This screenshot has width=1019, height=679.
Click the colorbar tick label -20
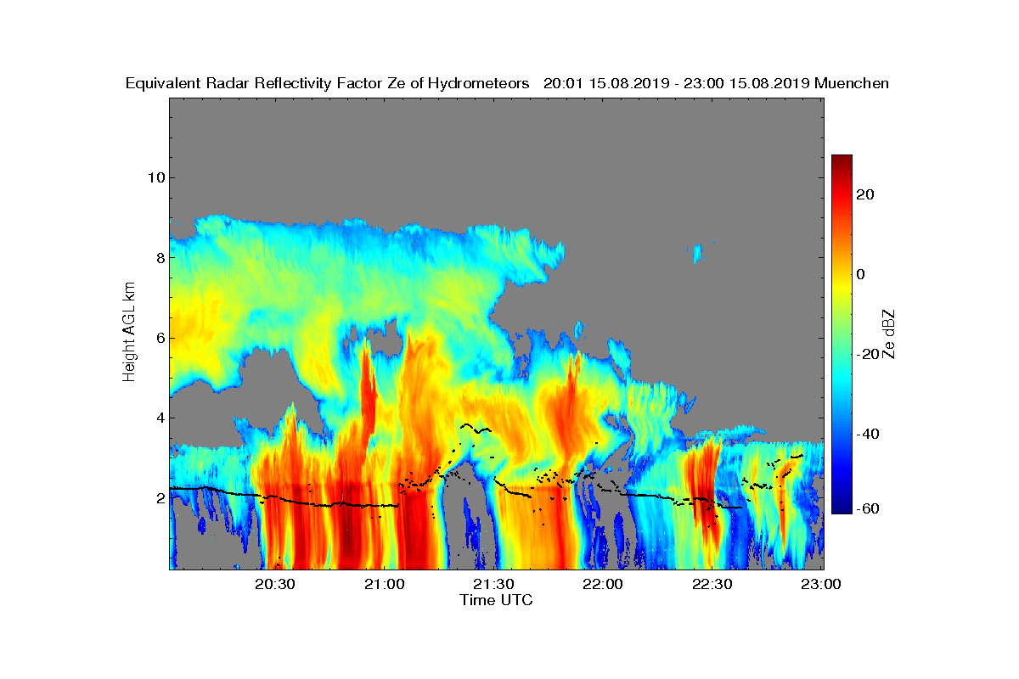tap(868, 354)
